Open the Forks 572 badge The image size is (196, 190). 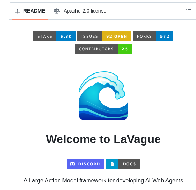click(153, 36)
